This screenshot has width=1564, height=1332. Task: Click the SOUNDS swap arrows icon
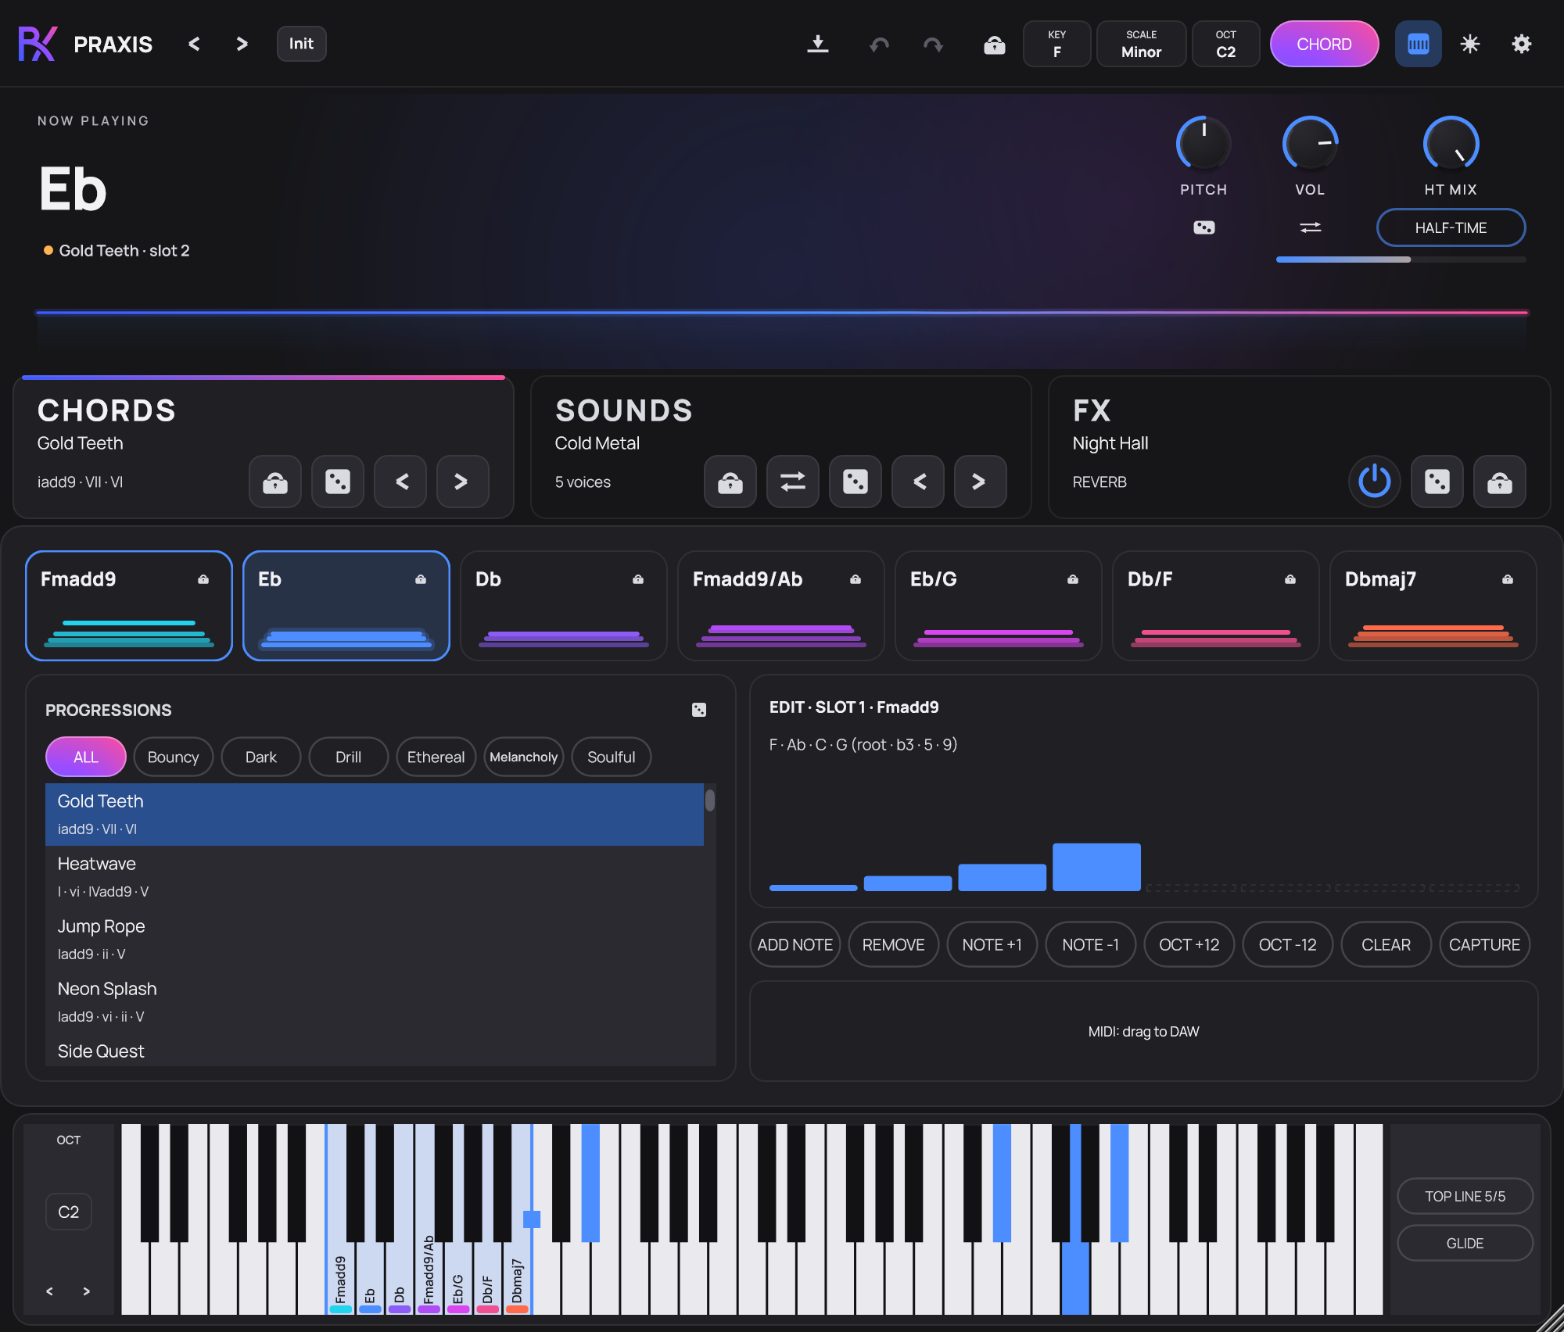click(x=793, y=482)
